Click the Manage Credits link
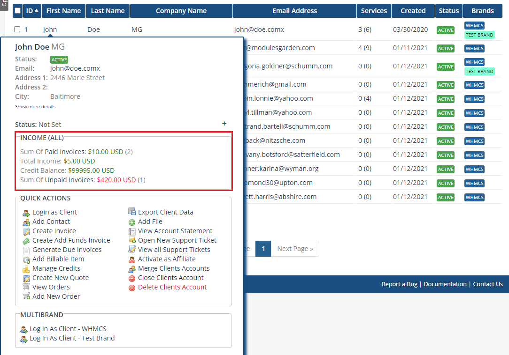509x355 pixels. coord(56,268)
